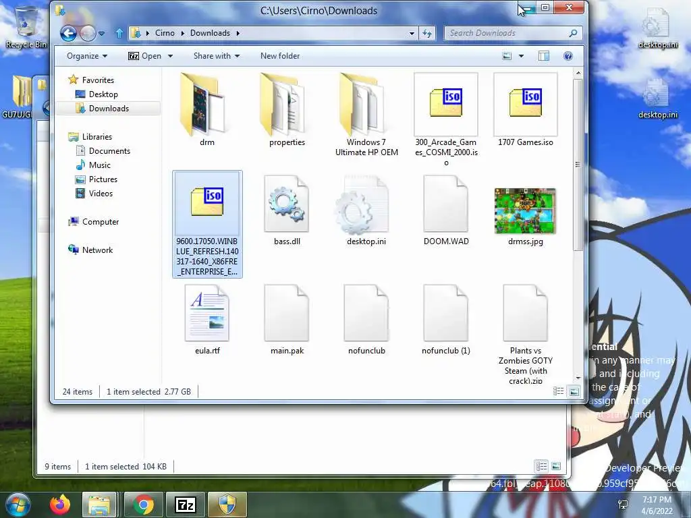The image size is (691, 518).
Task: Click the 7:17 PM taskbar clock
Action: point(657,505)
